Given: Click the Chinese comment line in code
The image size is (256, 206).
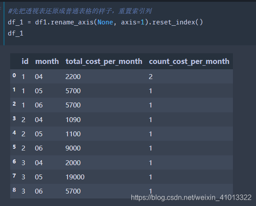Looking at the screenshot, I should (80, 11).
